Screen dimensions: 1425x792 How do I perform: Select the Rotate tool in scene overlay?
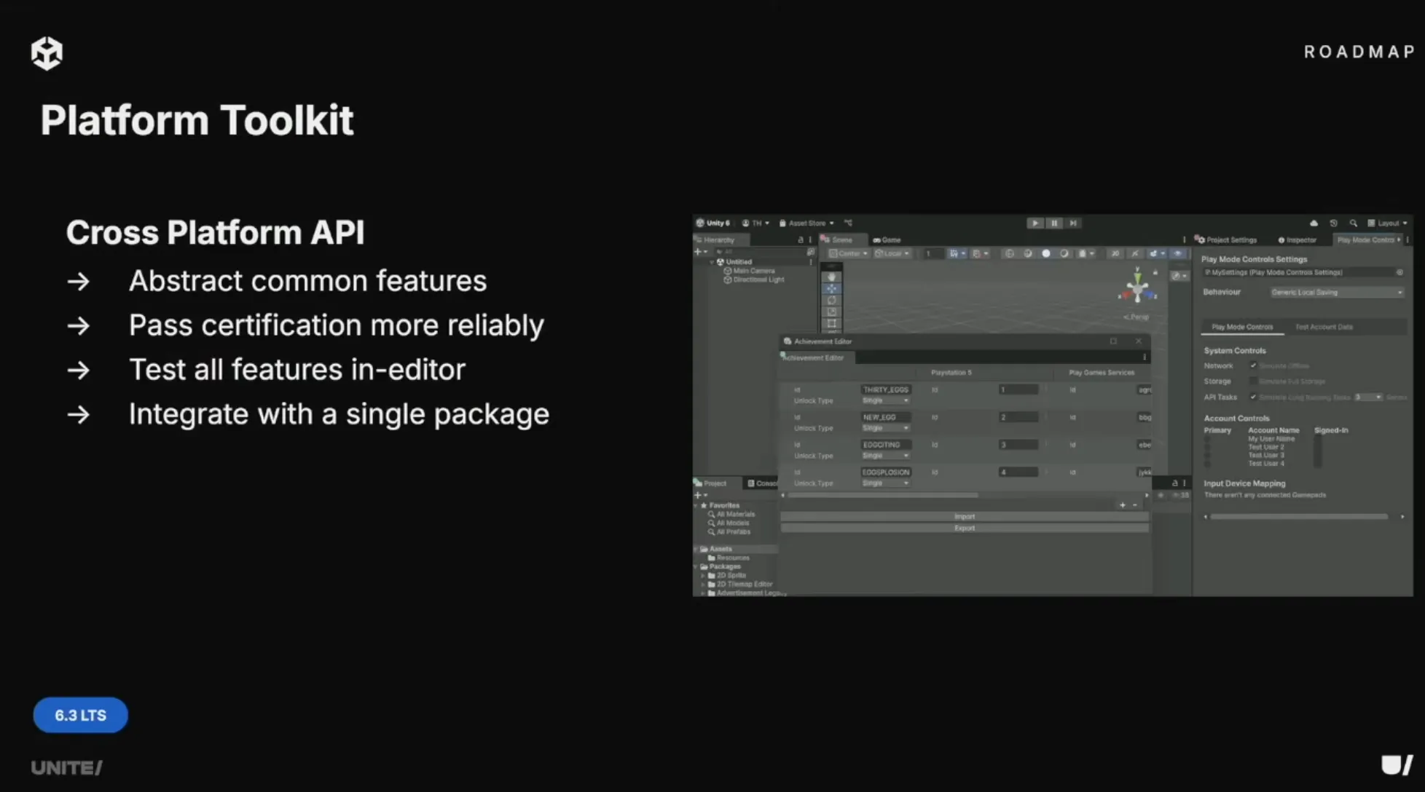click(831, 301)
